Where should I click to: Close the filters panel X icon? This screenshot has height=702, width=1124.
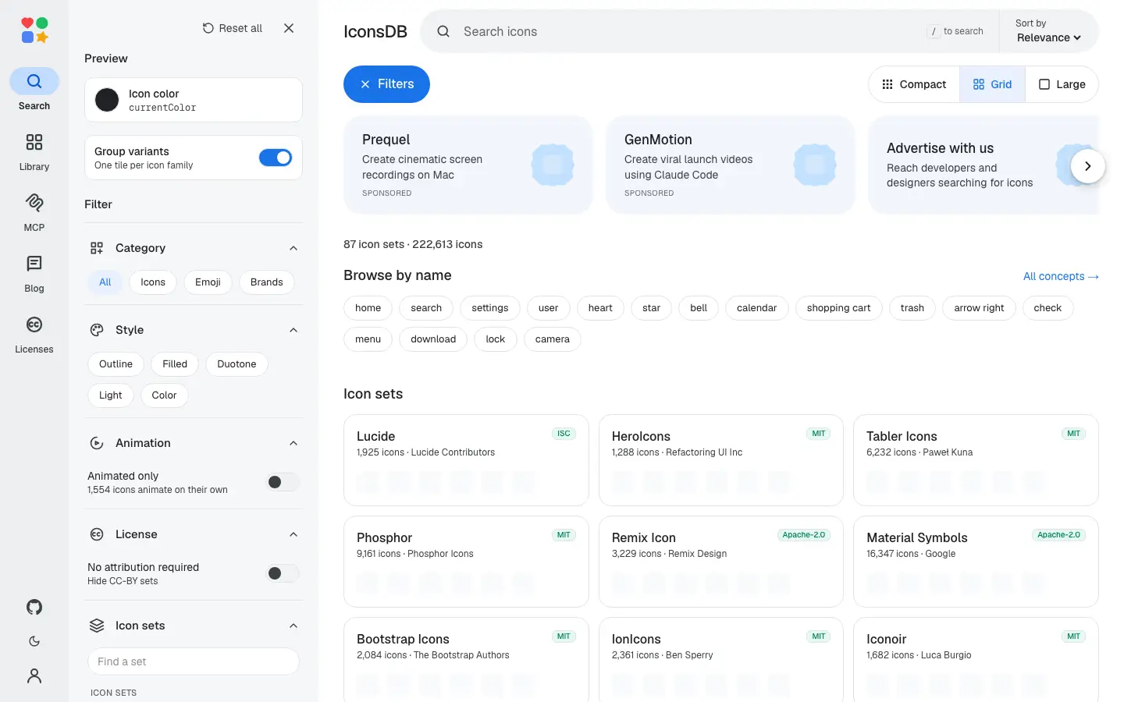pyautogui.click(x=289, y=28)
